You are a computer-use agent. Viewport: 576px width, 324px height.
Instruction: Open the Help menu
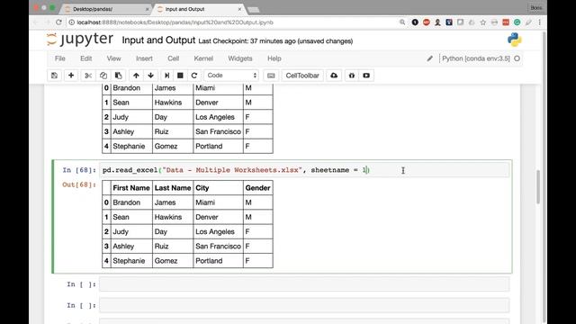274,58
